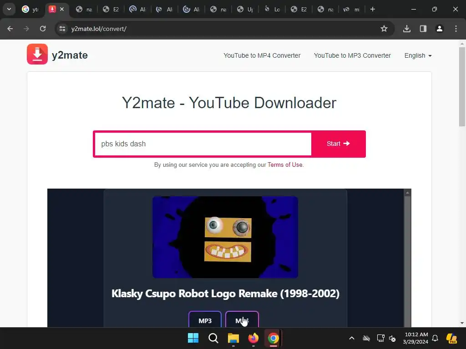Click the Klasky Csupo Robot Logo Remake title
This screenshot has width=466, height=349.
point(225,294)
